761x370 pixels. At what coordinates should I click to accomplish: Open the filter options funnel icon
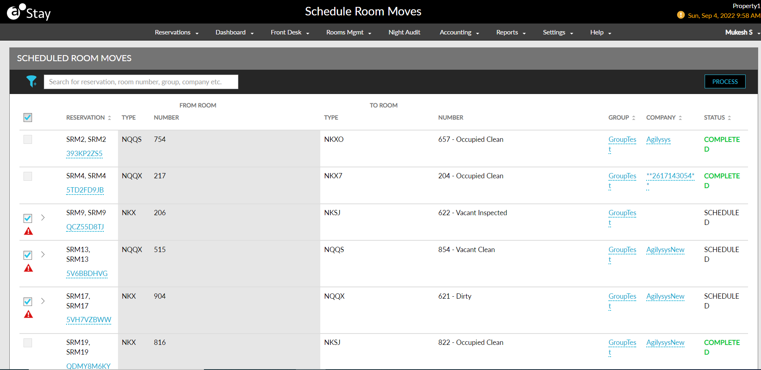coord(32,81)
